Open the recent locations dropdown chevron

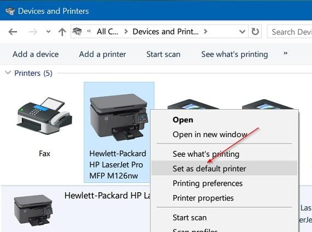48,32
